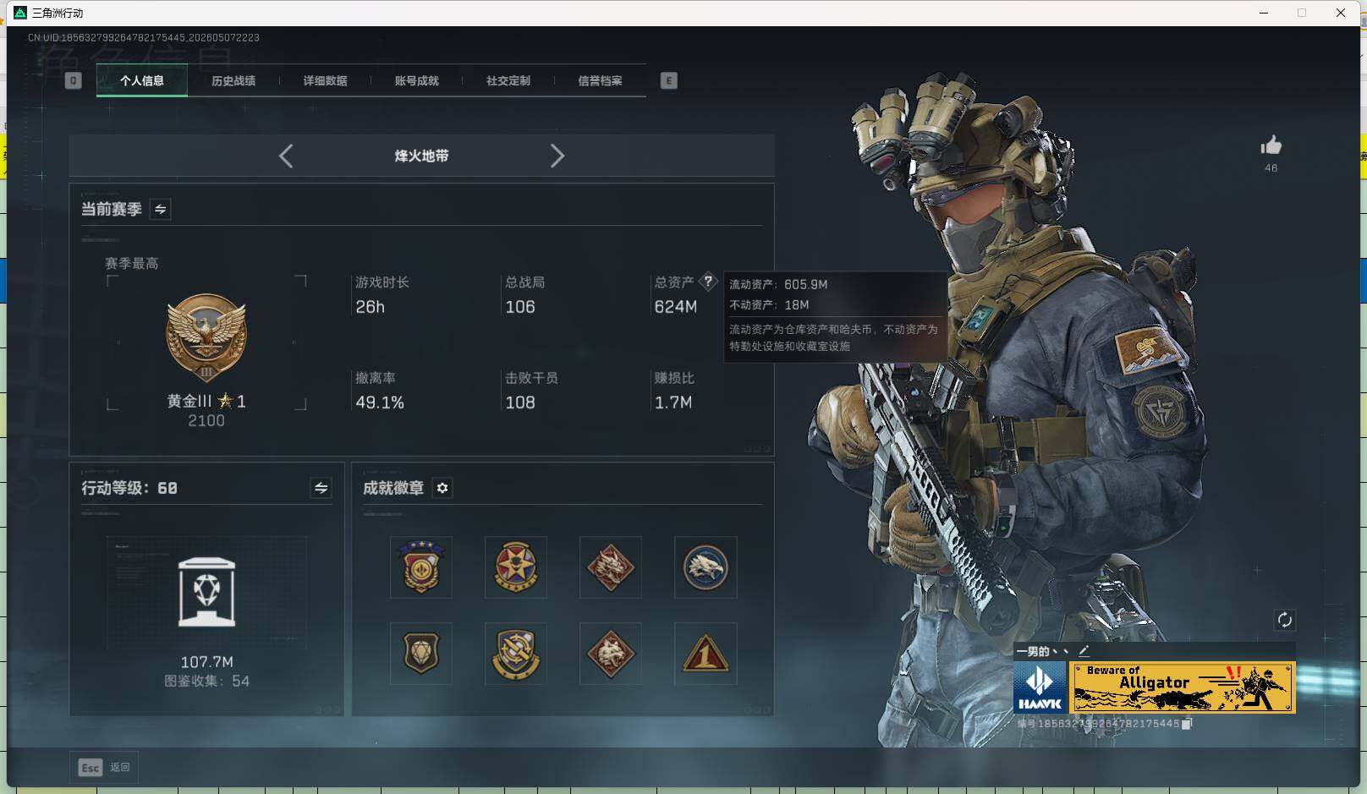The height and width of the screenshot is (794, 1367).
Task: Click the 烽火地带 mode title
Action: click(x=421, y=156)
